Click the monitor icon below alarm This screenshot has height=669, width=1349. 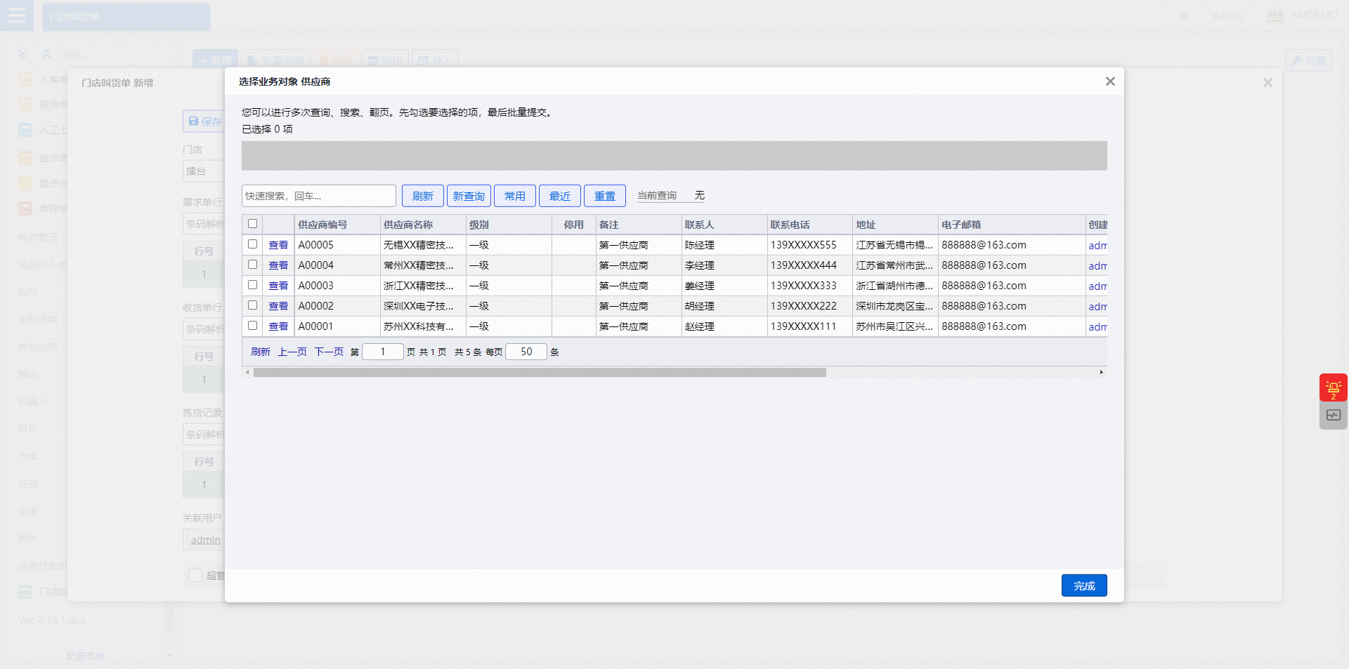tap(1333, 416)
